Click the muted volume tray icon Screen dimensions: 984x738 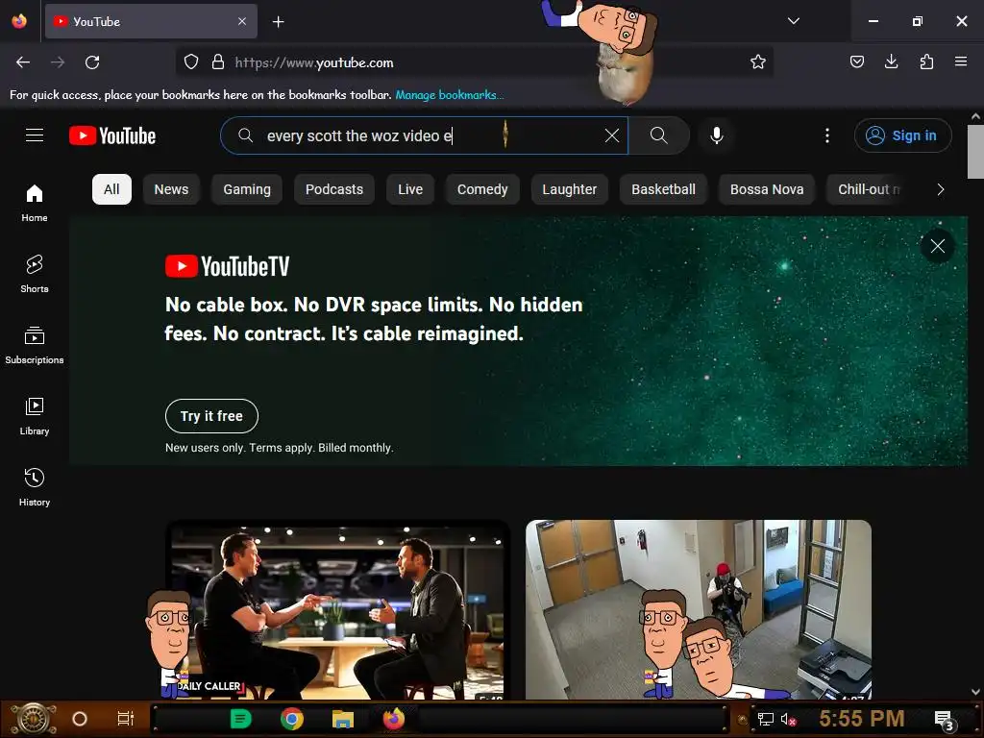788,720
